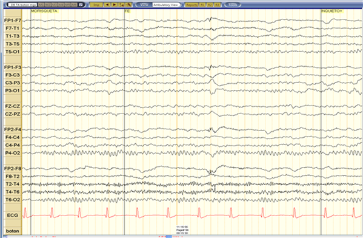
Task: Click the Reports button
Action: click(x=191, y=5)
